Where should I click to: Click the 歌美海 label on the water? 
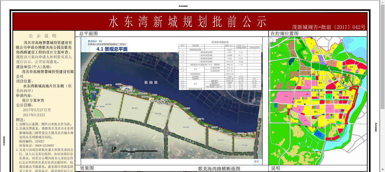151,82
